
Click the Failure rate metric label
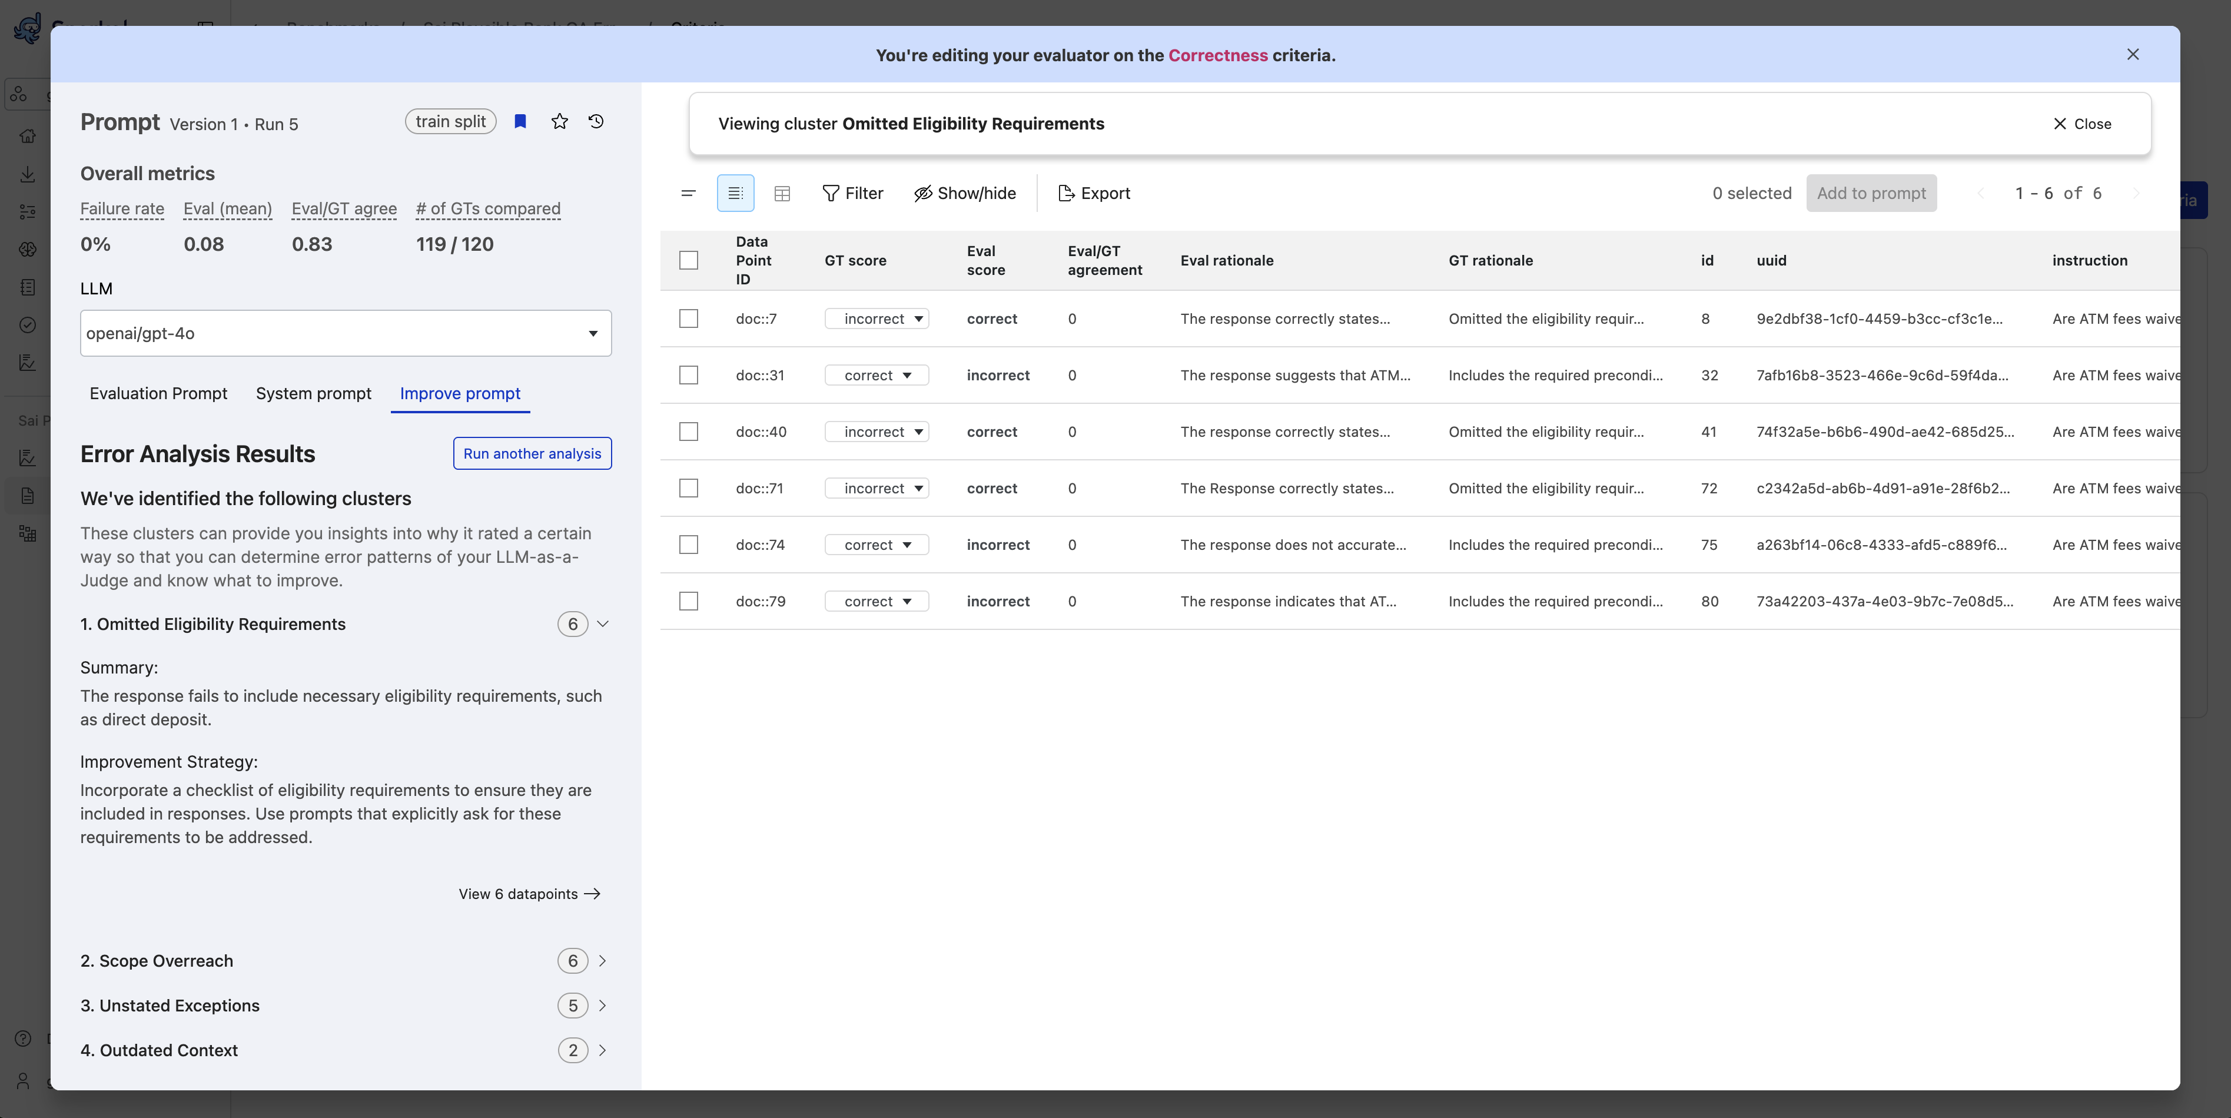(122, 208)
